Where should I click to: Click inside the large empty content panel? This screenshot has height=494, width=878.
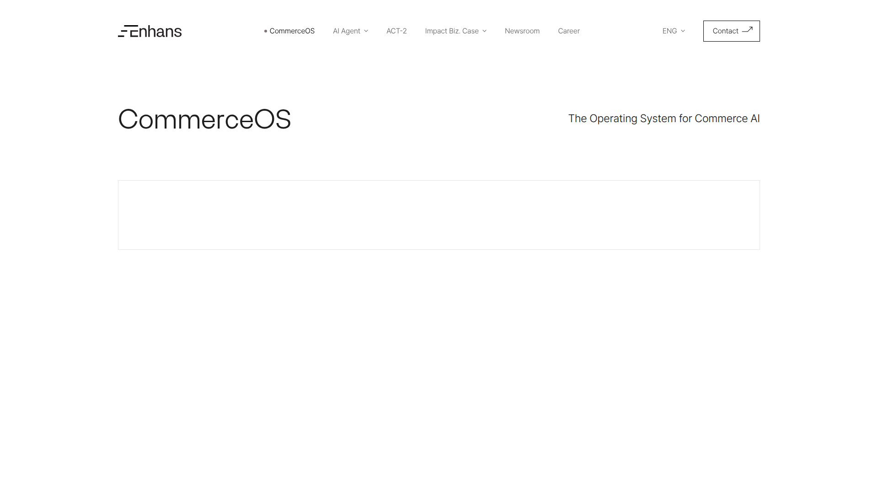[x=439, y=215]
